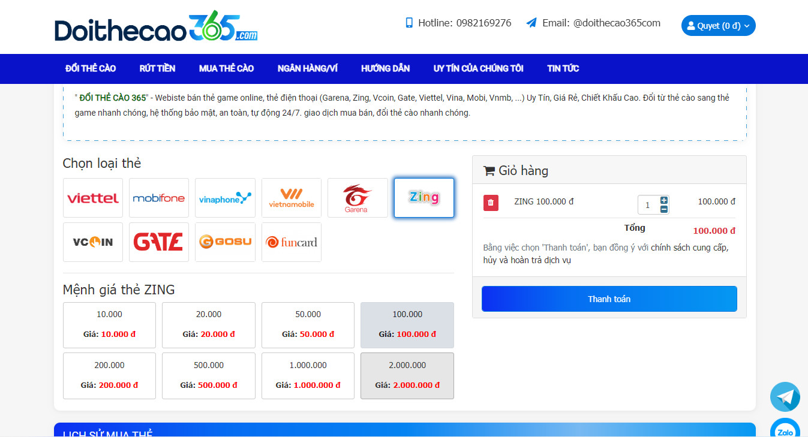Click the hotline phone icon
Screen dimensions: 808x437
click(409, 23)
